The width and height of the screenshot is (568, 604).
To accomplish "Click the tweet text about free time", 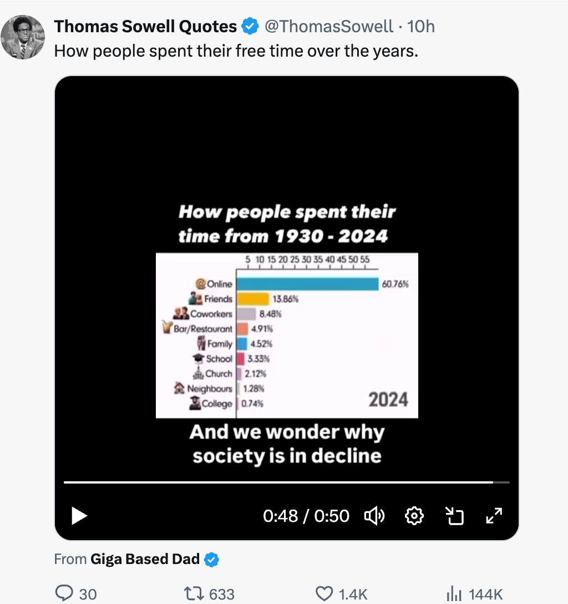I will tap(235, 52).
